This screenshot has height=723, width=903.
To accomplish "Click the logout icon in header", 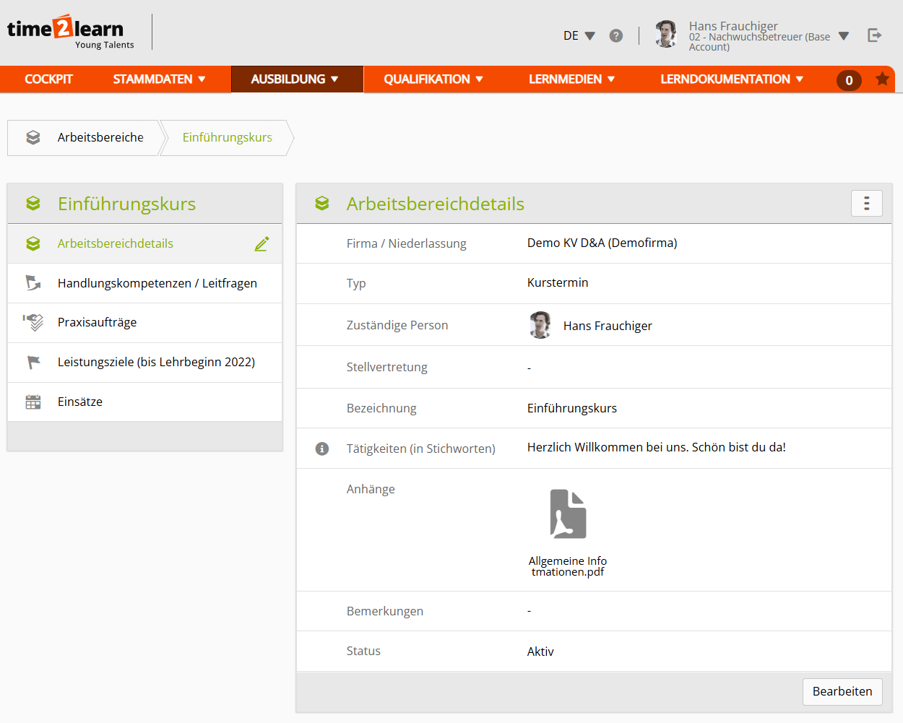I will [874, 35].
